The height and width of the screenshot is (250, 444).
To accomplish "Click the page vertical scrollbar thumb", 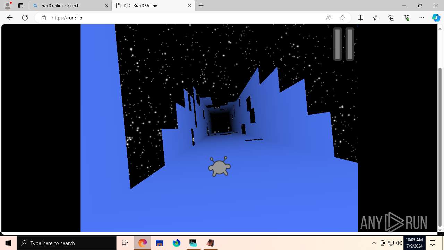I will pyautogui.click(x=440, y=147).
